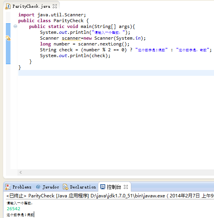Open the Declaration view tab
214x218 pixels.
(79, 187)
